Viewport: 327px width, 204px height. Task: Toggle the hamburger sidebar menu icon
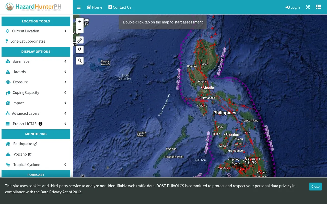pyautogui.click(x=79, y=7)
